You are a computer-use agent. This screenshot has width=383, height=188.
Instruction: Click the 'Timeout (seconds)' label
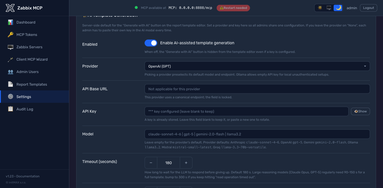(x=100, y=162)
